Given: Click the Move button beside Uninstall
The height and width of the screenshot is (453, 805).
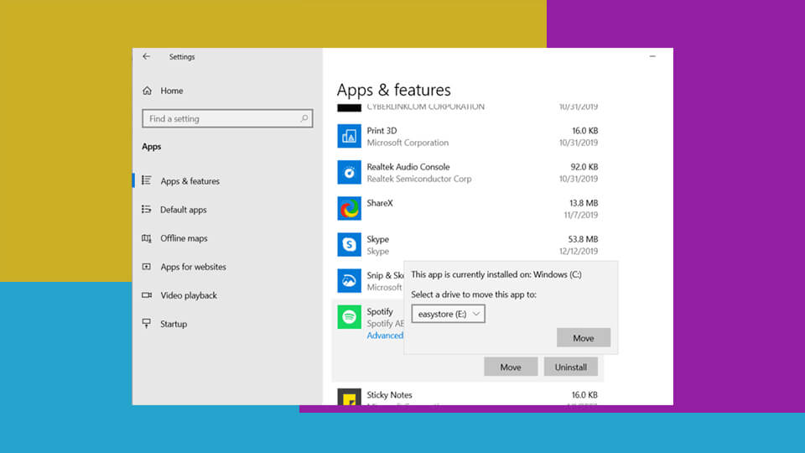Looking at the screenshot, I should [511, 367].
